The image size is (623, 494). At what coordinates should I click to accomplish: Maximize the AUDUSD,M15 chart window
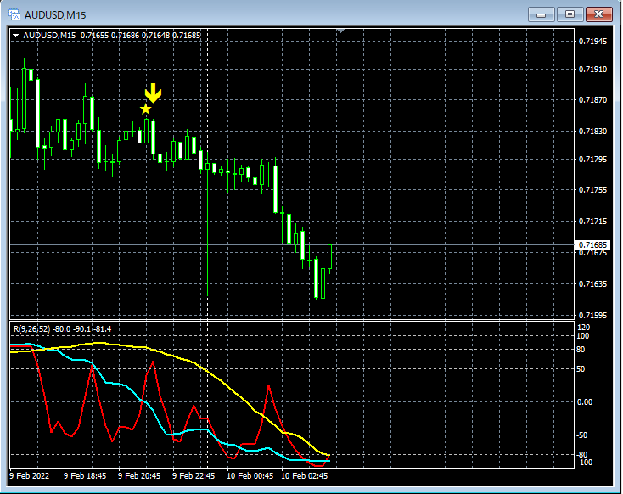[x=570, y=14]
